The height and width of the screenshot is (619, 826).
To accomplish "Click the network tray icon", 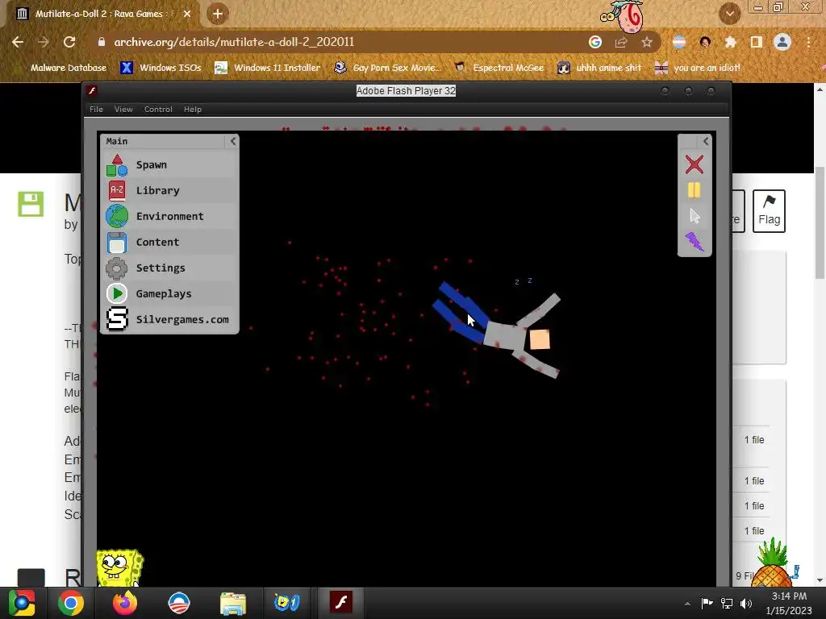I will pyautogui.click(x=727, y=603).
